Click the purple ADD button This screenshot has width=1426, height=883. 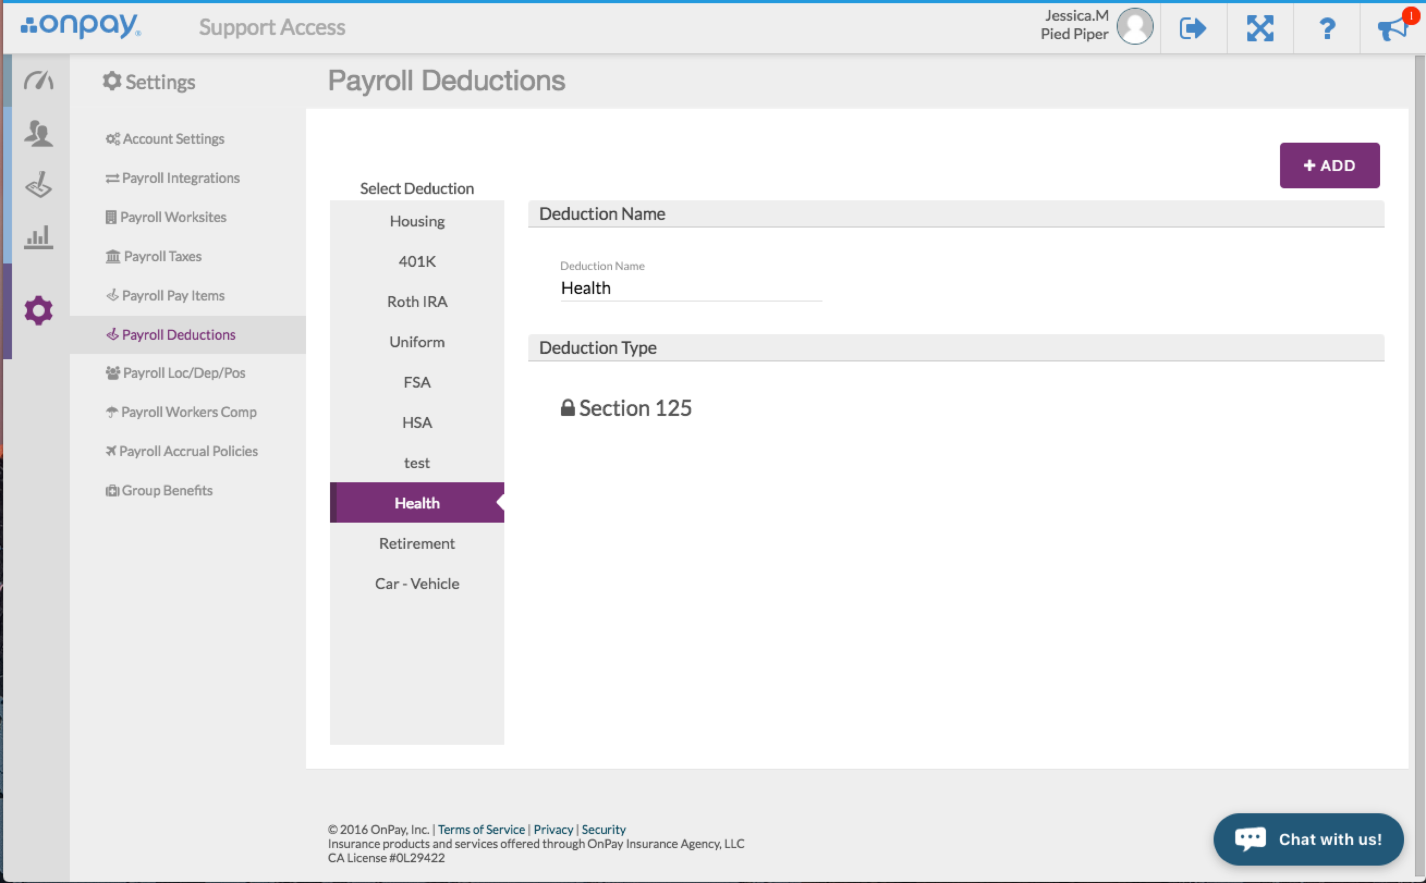pos(1330,165)
